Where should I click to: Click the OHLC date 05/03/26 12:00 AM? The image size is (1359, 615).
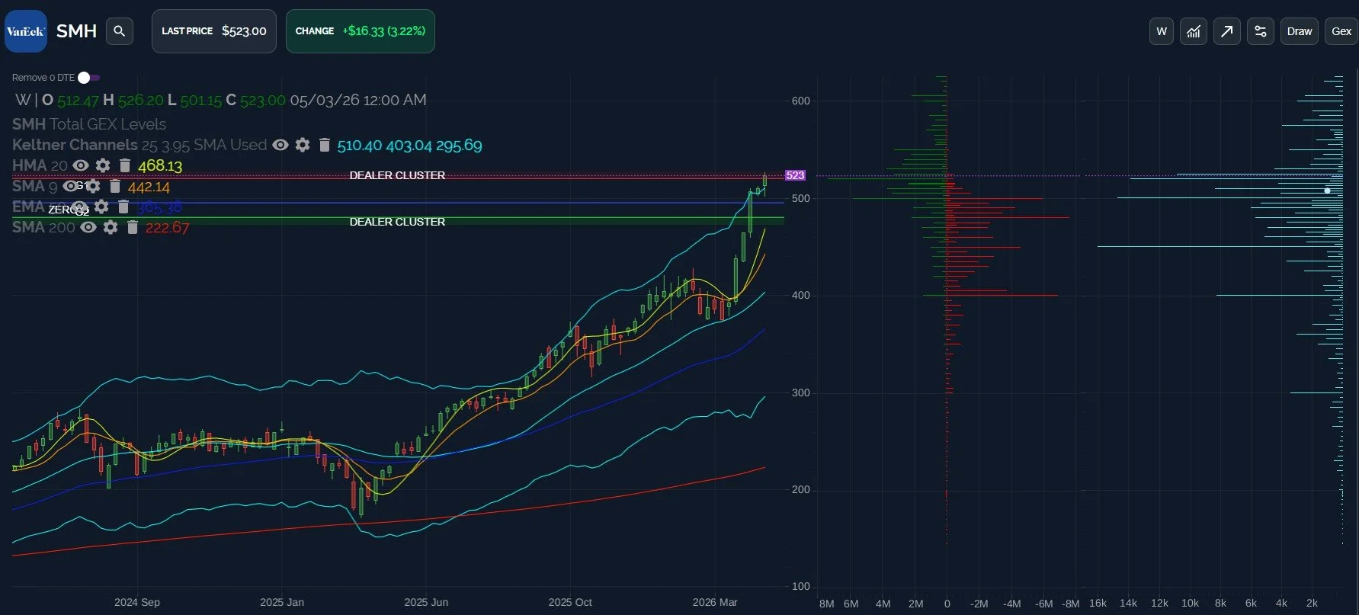pos(358,100)
